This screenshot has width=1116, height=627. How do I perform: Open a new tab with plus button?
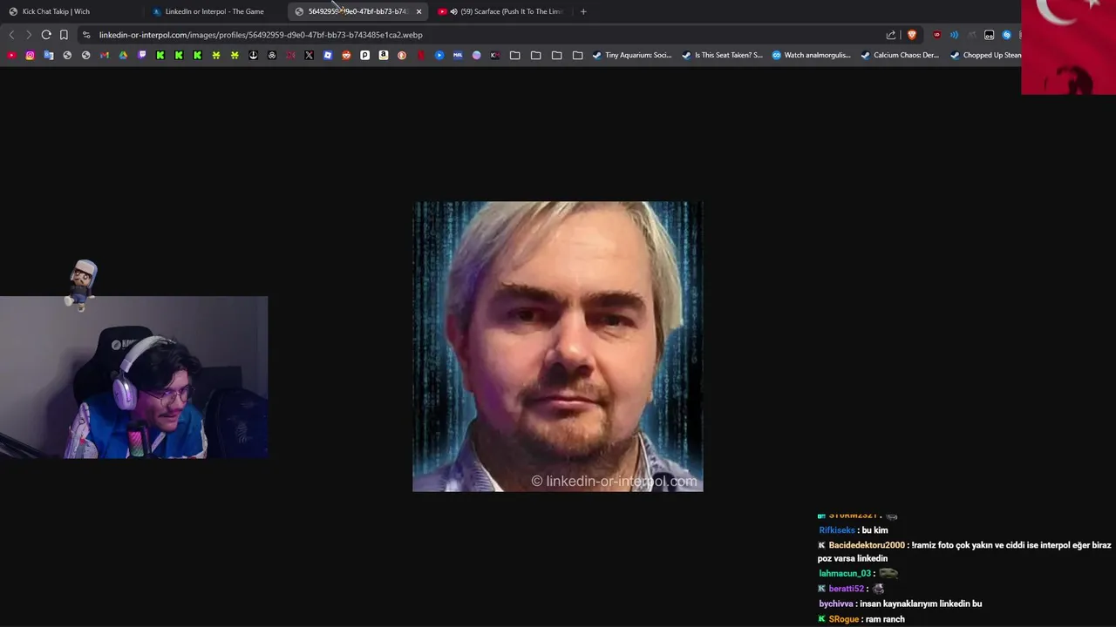click(x=583, y=11)
